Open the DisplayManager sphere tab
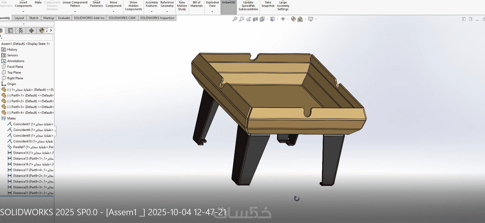The image size is (485, 223). (41, 31)
